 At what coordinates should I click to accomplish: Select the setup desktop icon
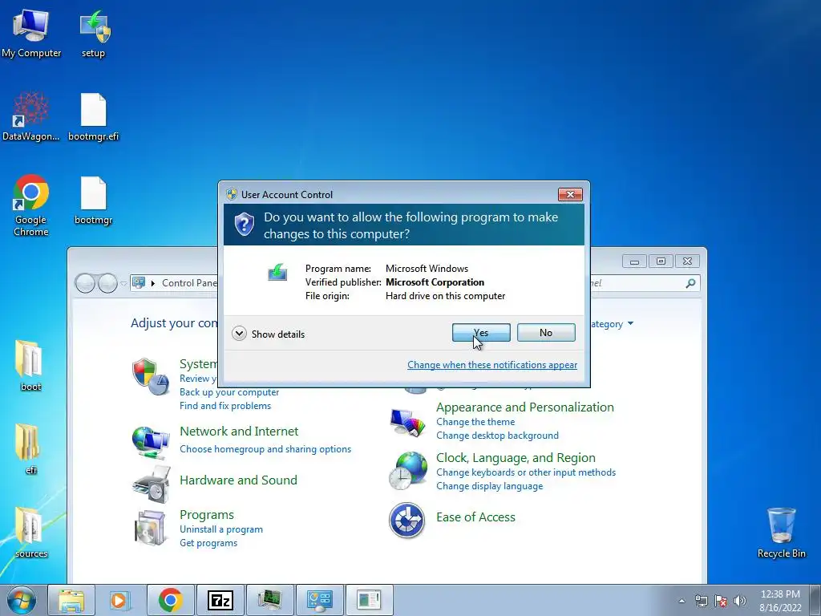tap(93, 32)
